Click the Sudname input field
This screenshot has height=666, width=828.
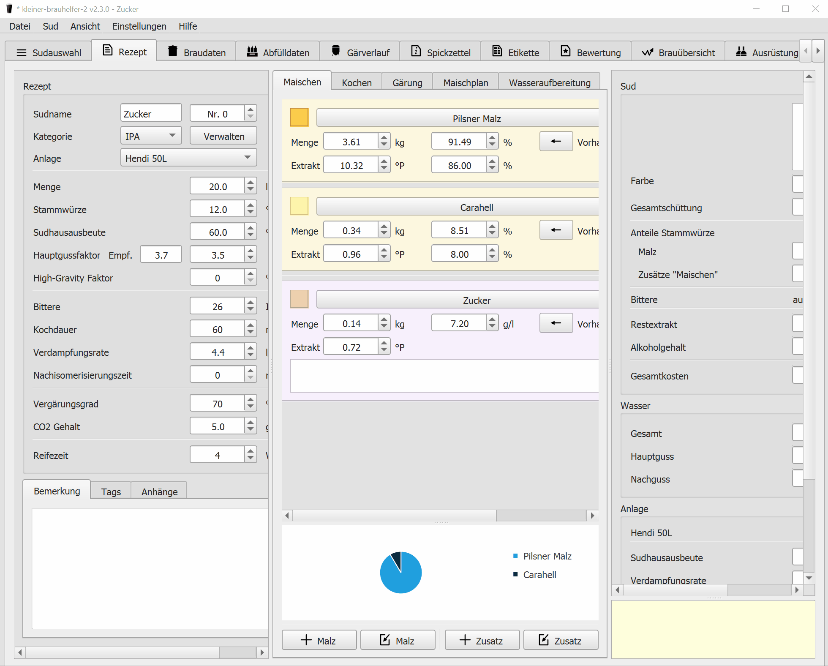[x=151, y=114]
